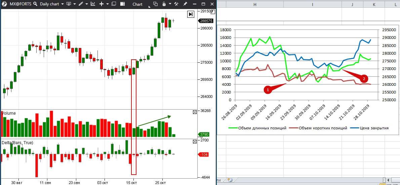Click the insert new worksheet tab icon
The height and width of the screenshot is (185, 400).
[230, 180]
